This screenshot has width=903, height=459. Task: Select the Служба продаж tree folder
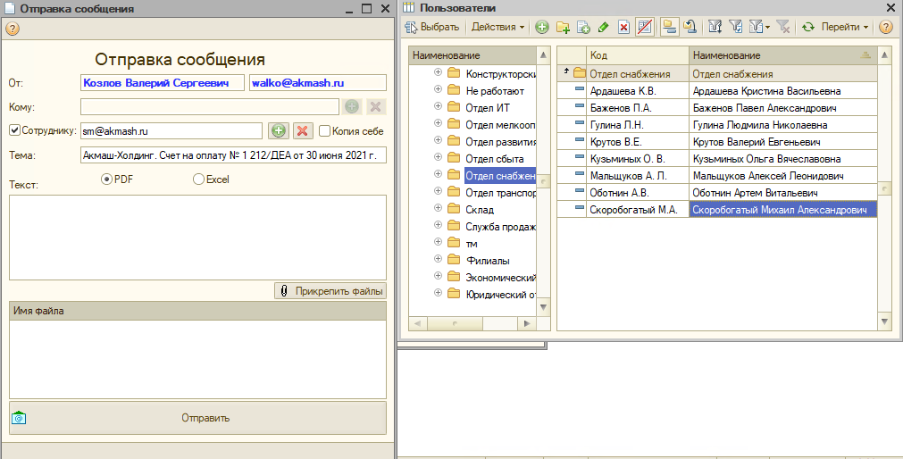point(500,226)
